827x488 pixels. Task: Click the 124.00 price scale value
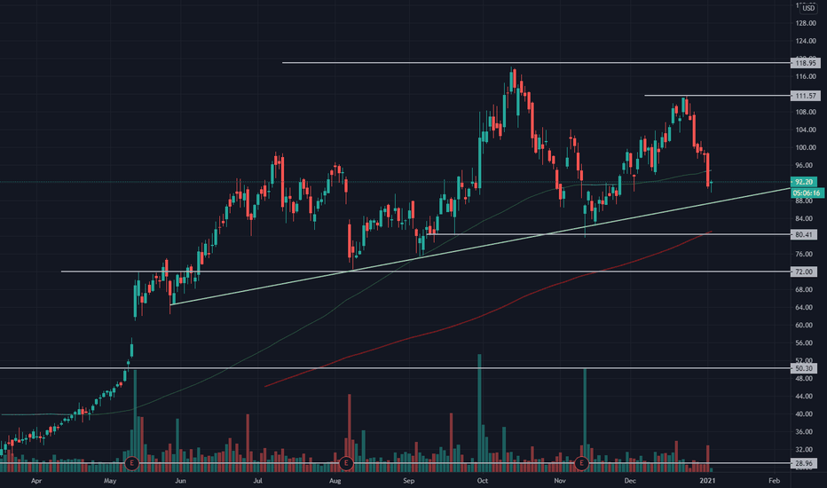click(806, 41)
